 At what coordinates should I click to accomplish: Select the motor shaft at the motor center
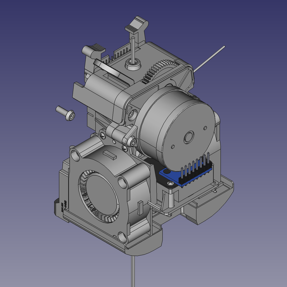click(188, 137)
